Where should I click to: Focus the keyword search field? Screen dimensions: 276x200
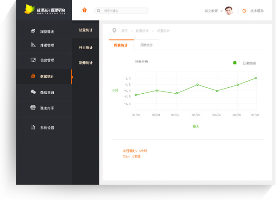tap(121, 11)
